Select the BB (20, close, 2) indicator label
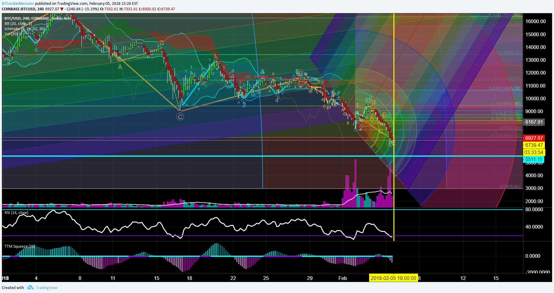 (x=18, y=24)
